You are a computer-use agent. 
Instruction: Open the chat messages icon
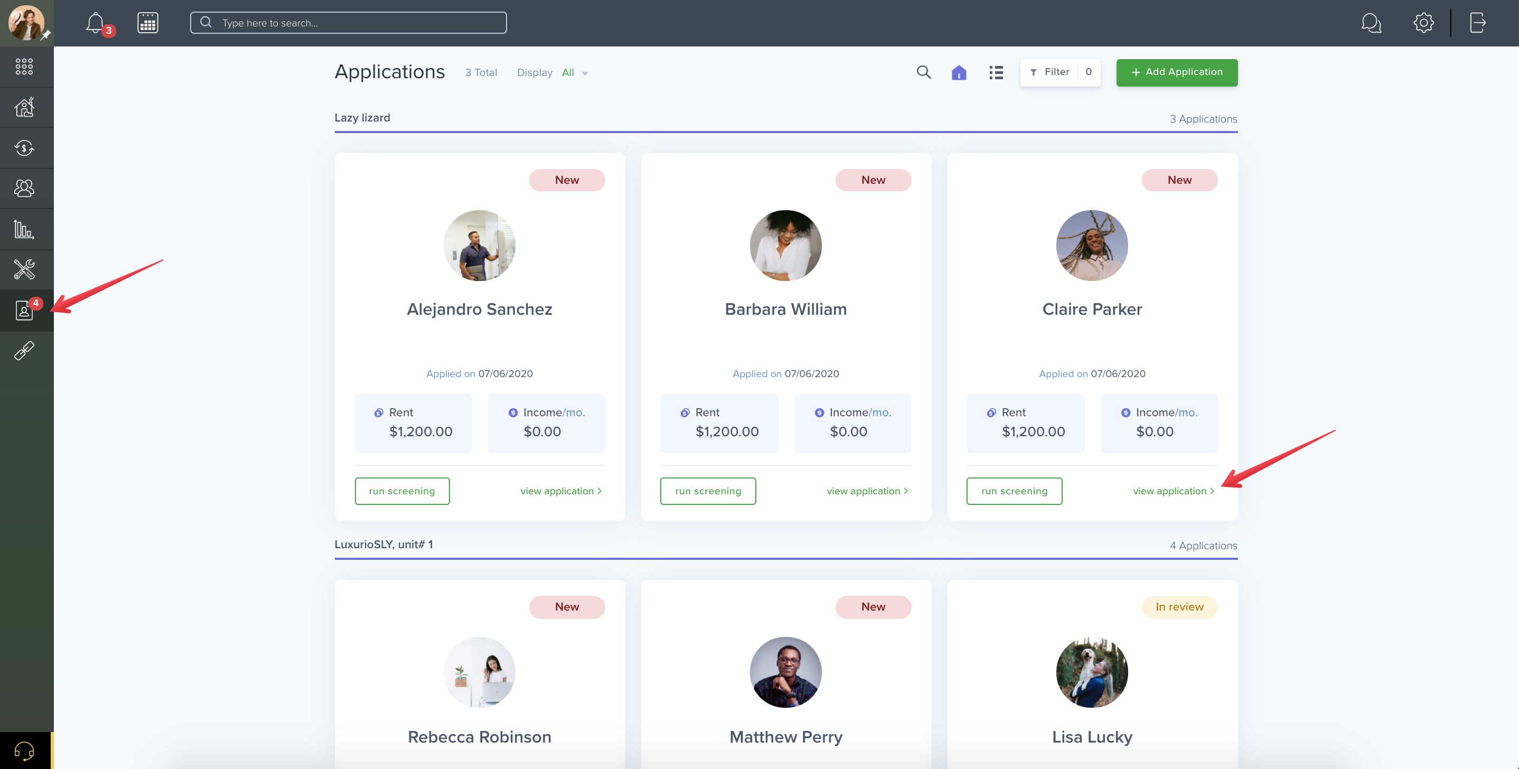[1371, 23]
